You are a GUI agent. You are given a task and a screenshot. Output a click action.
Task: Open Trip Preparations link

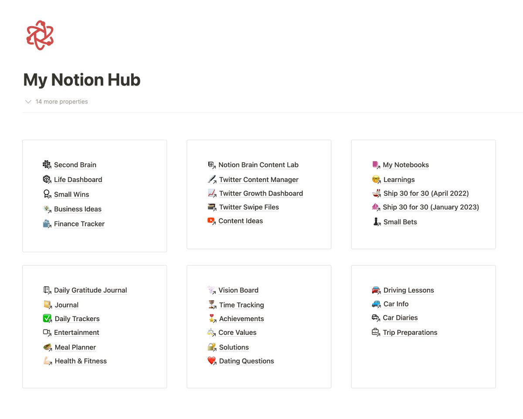410,333
